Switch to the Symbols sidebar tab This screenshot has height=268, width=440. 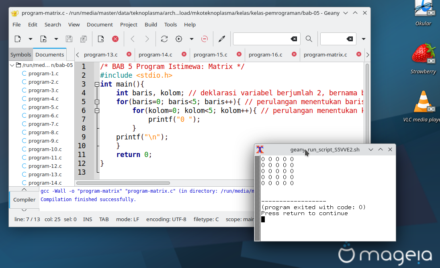21,54
